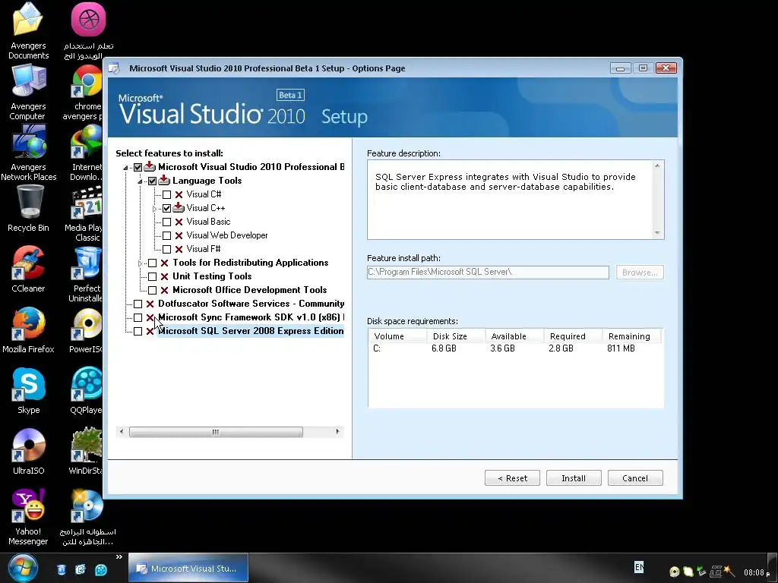Enable the Visual Basic checkbox
This screenshot has width=778, height=583.
tap(166, 222)
